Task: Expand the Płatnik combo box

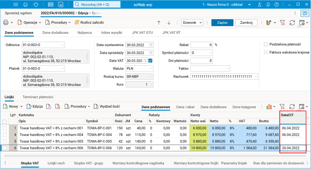Action: [62, 69]
